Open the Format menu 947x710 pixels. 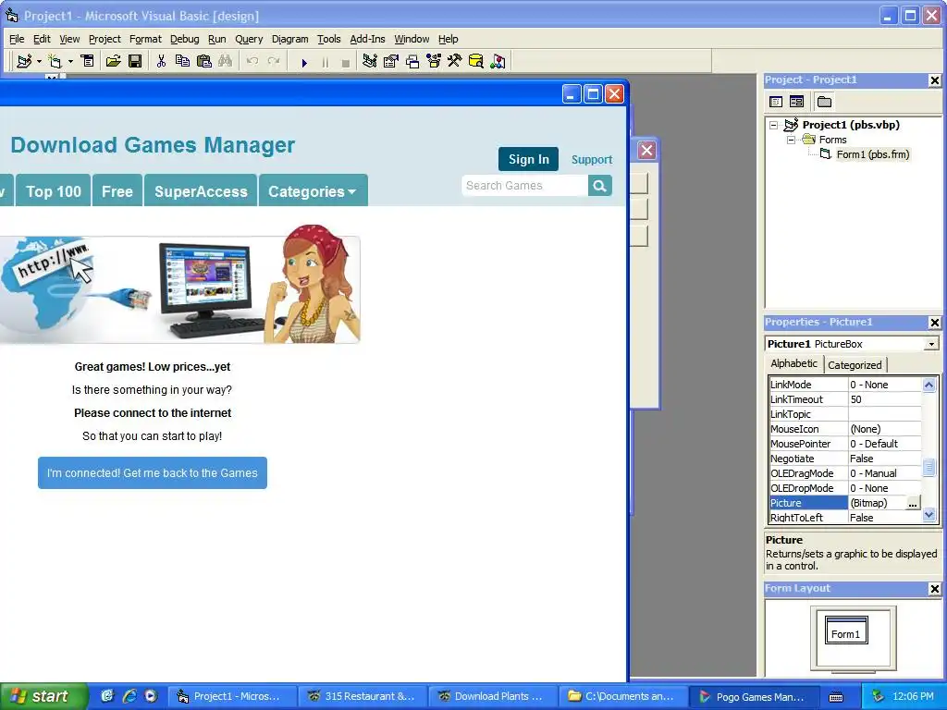click(145, 39)
